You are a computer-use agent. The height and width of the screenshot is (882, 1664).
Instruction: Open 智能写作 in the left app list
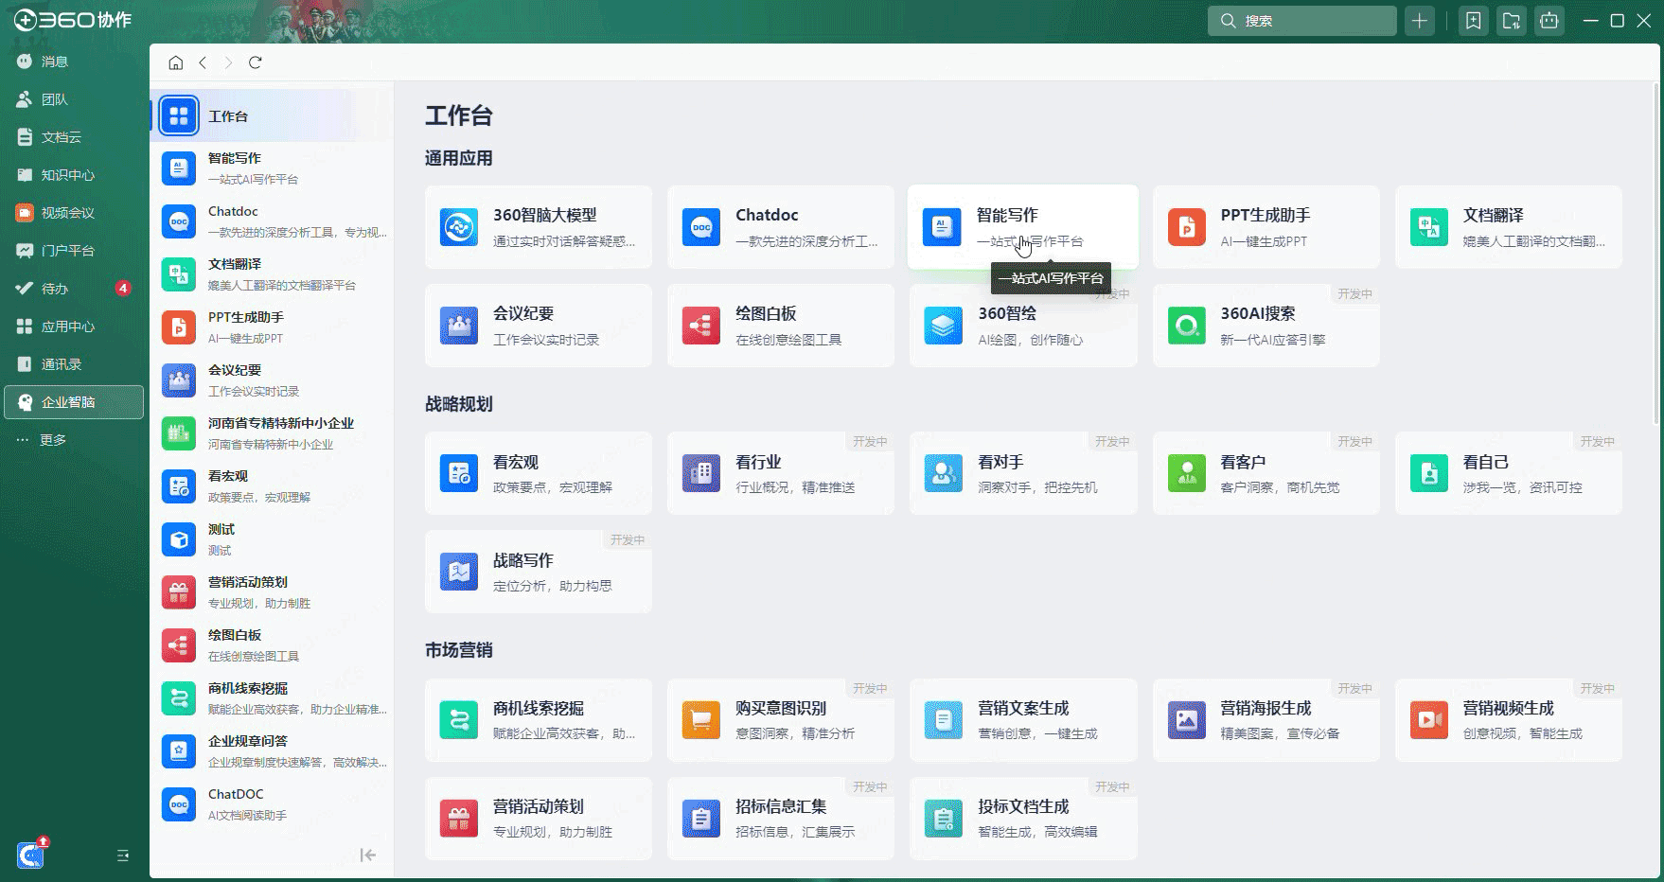click(272, 168)
